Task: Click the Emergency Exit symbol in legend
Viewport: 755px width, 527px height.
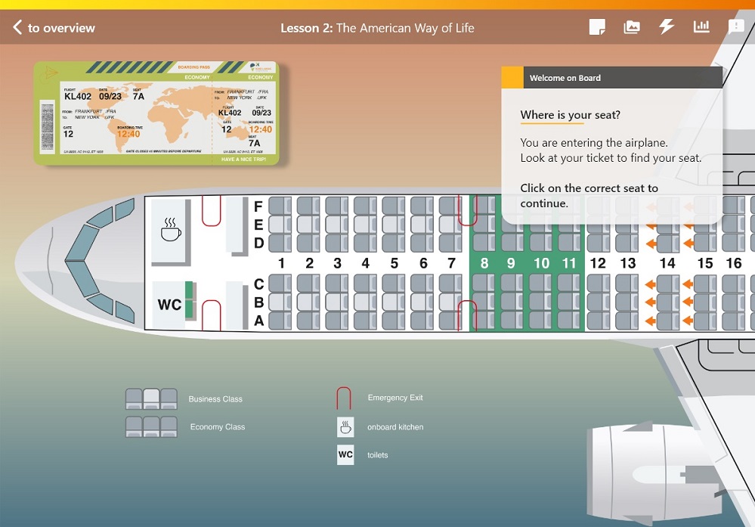Action: pyautogui.click(x=344, y=398)
